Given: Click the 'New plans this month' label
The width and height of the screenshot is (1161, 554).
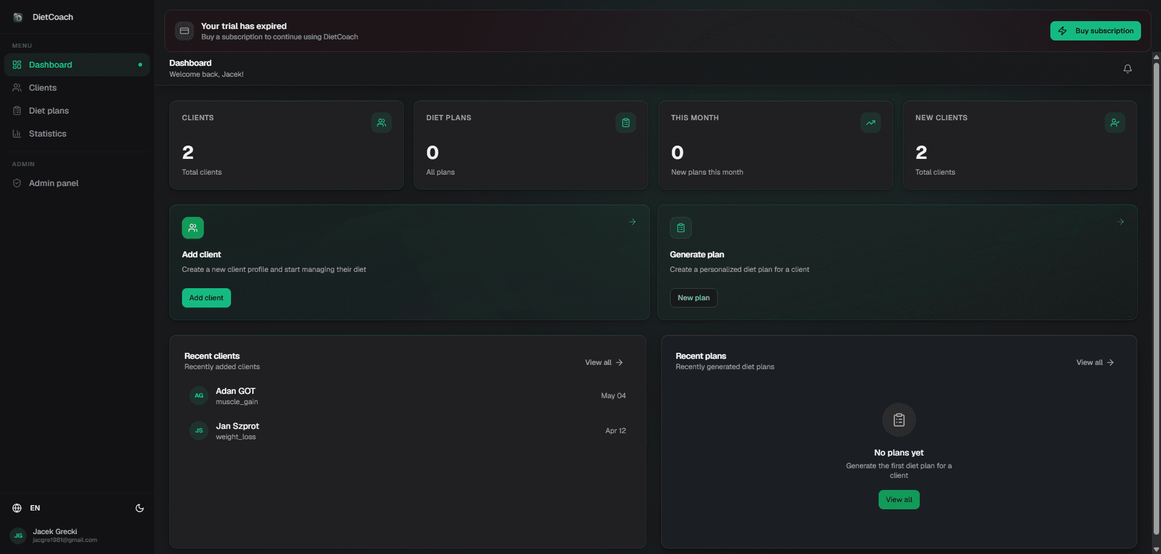Looking at the screenshot, I should pyautogui.click(x=707, y=172).
